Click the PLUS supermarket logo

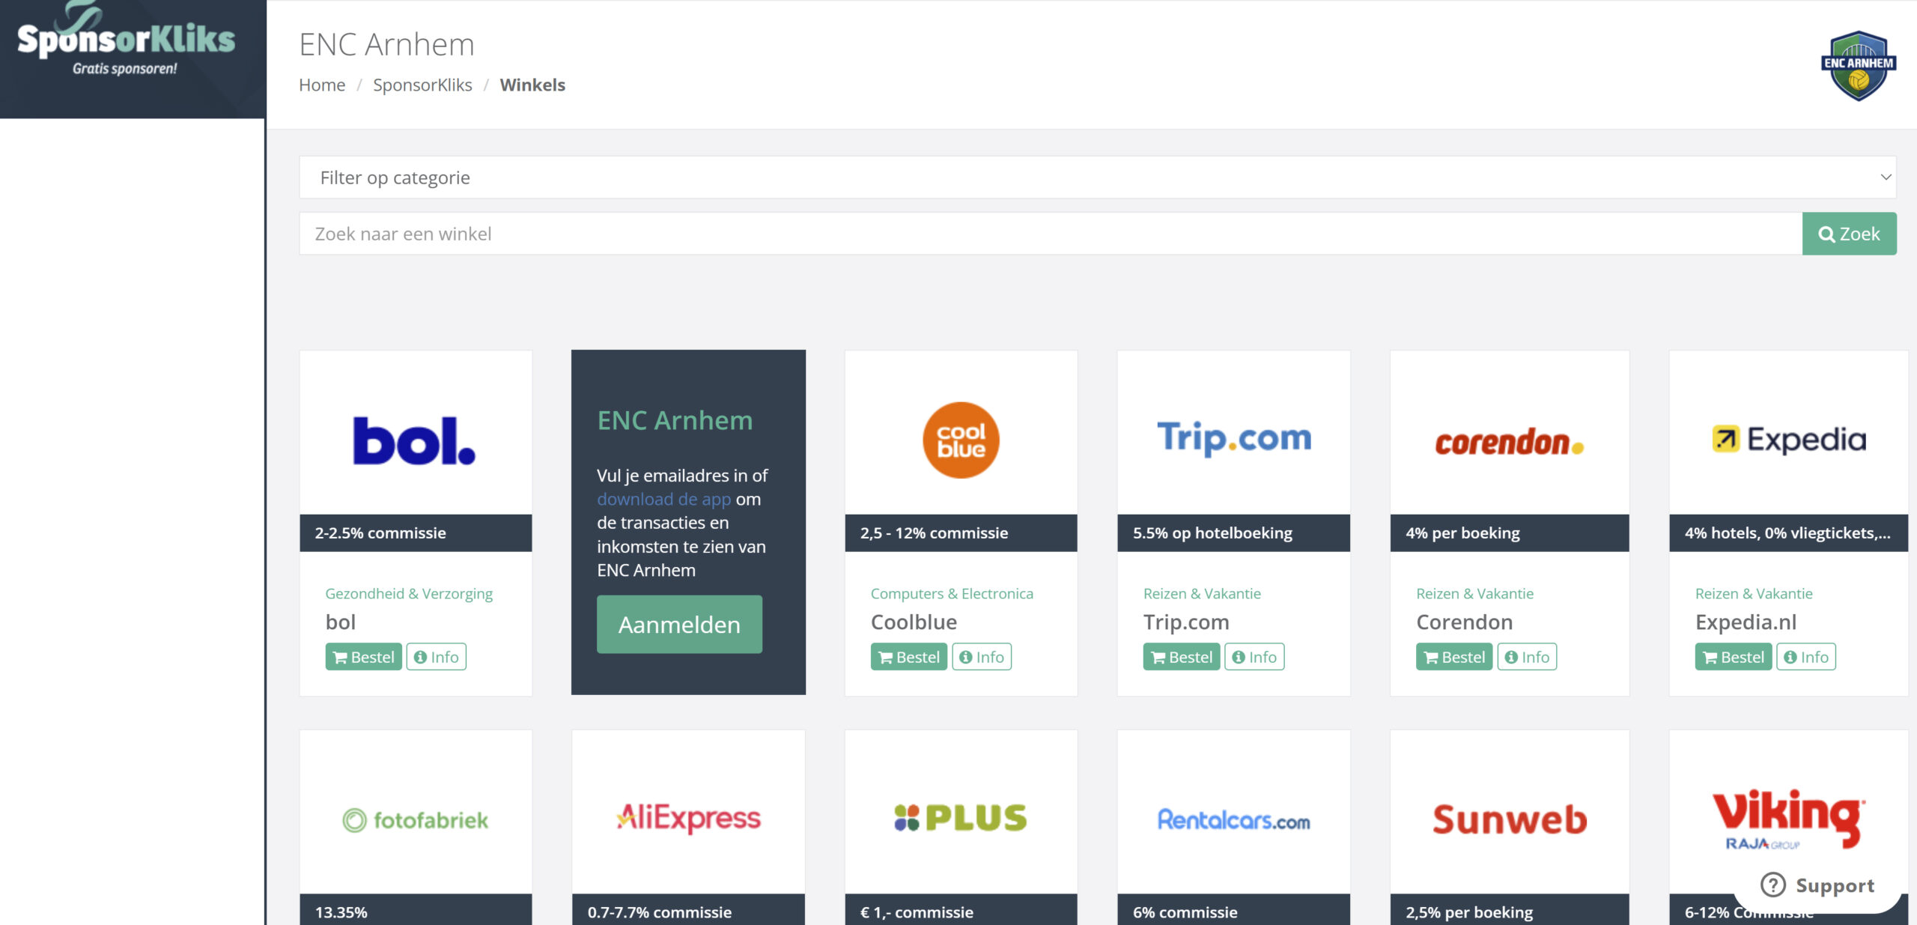(961, 818)
